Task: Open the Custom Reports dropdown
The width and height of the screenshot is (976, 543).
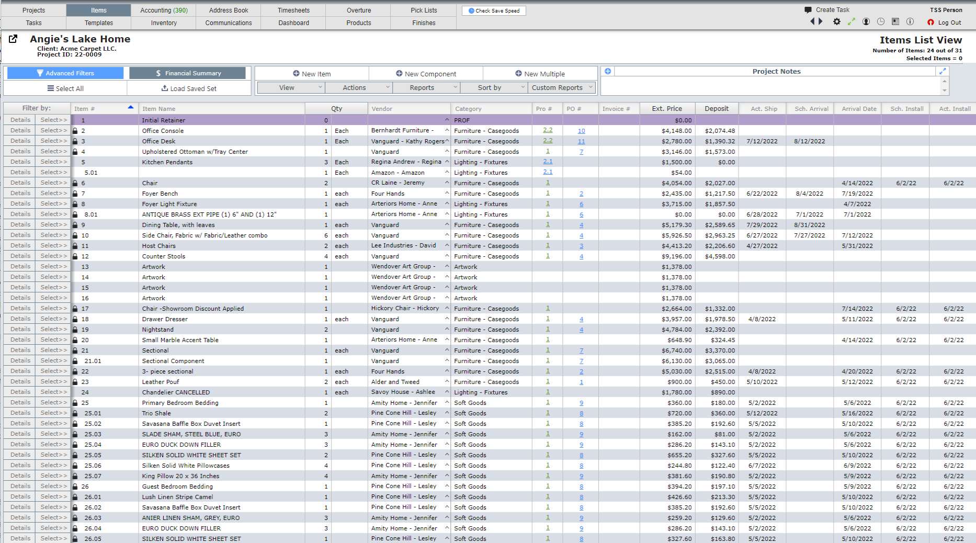Action: tap(562, 87)
